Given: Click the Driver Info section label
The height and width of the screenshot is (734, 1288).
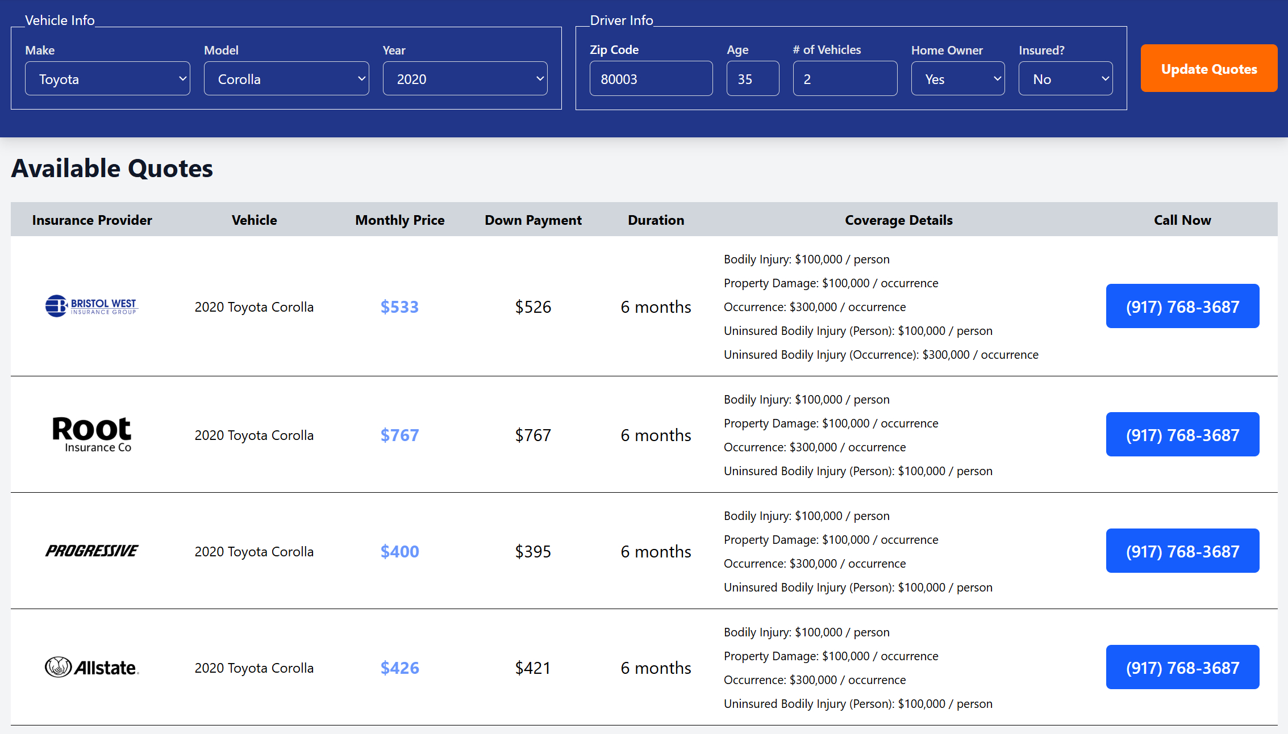Looking at the screenshot, I should click(x=622, y=20).
